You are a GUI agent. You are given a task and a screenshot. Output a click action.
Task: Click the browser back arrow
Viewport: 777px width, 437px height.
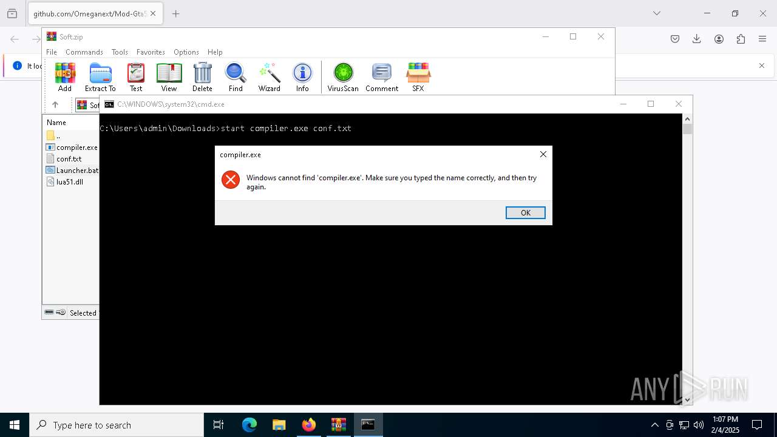(x=15, y=39)
